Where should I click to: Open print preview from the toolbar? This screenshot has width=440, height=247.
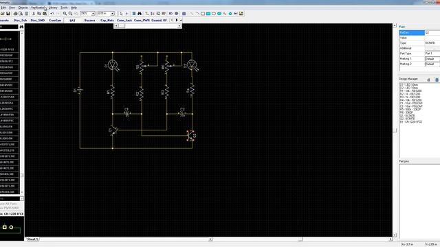click(21, 14)
